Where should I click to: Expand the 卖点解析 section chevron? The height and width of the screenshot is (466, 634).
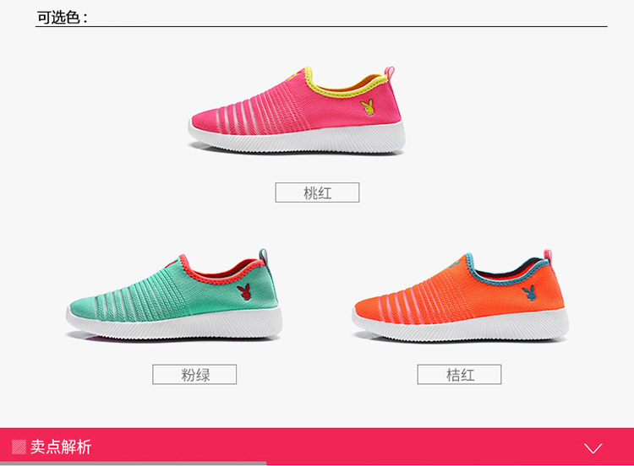[x=593, y=448]
